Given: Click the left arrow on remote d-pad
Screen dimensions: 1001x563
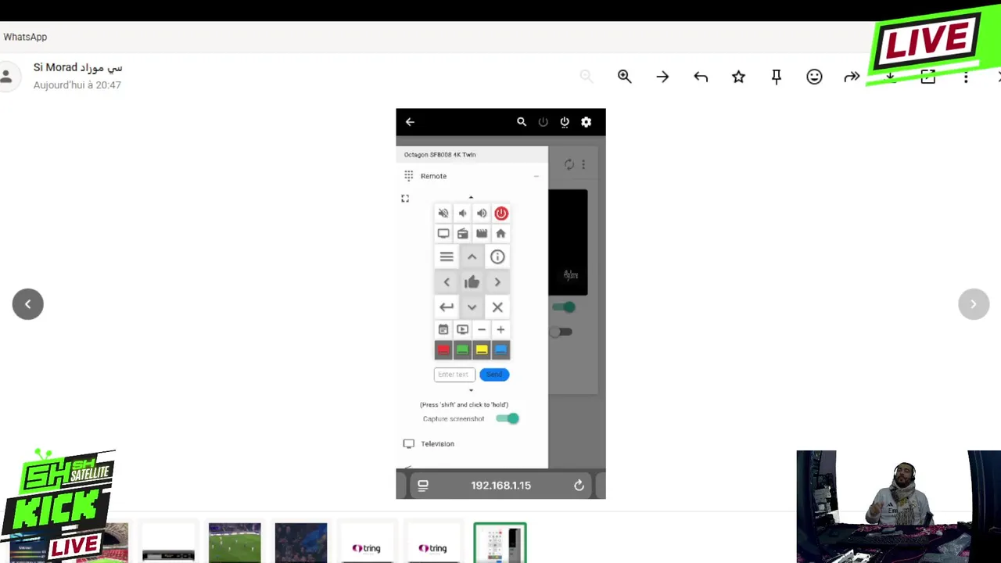Looking at the screenshot, I should click(x=447, y=282).
